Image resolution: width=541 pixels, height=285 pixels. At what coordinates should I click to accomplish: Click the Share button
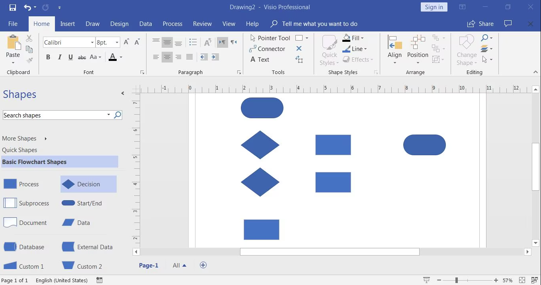click(x=480, y=24)
